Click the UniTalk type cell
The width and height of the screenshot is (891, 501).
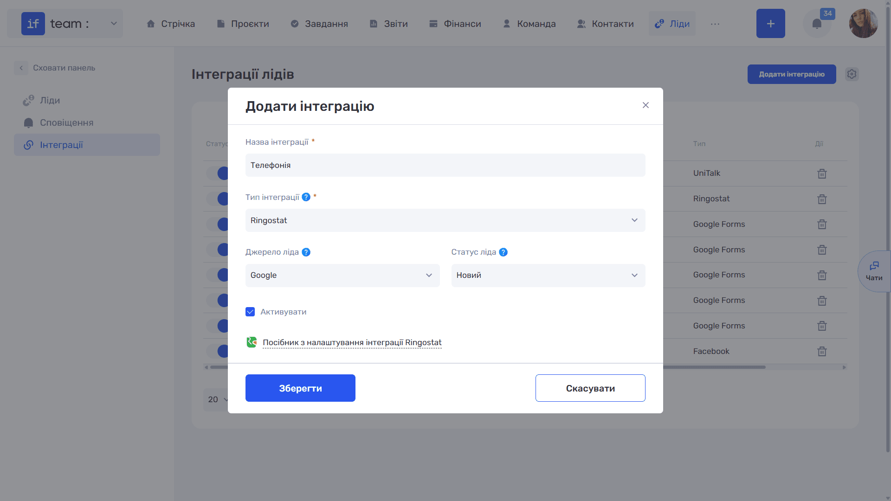[707, 173]
